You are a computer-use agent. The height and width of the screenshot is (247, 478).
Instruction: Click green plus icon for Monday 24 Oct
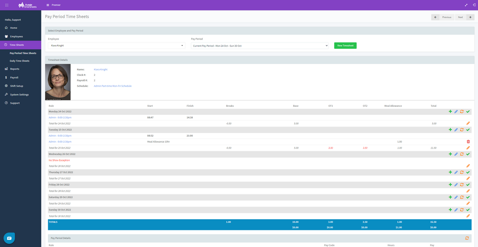[x=450, y=112]
